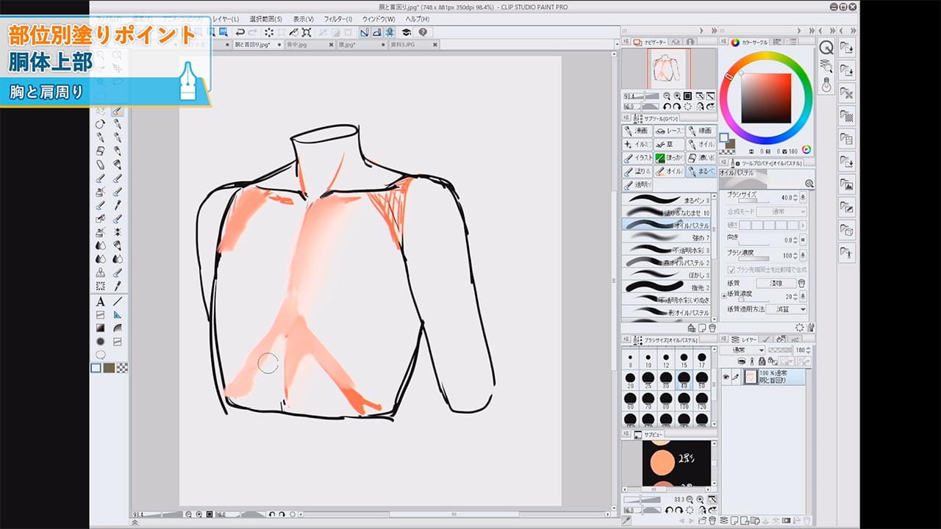
Task: Click the color history wheel icon
Action: (806, 149)
